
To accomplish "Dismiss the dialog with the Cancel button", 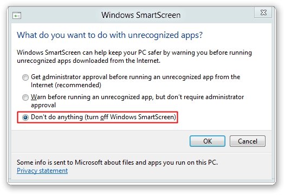I will [248, 141].
